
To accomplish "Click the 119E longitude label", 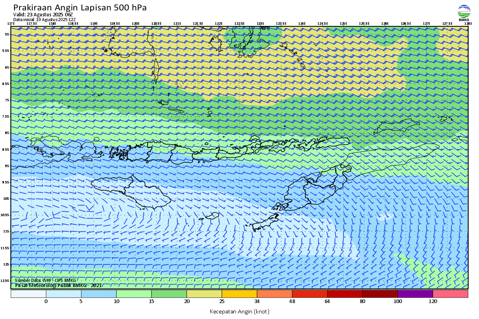I will [94, 24].
